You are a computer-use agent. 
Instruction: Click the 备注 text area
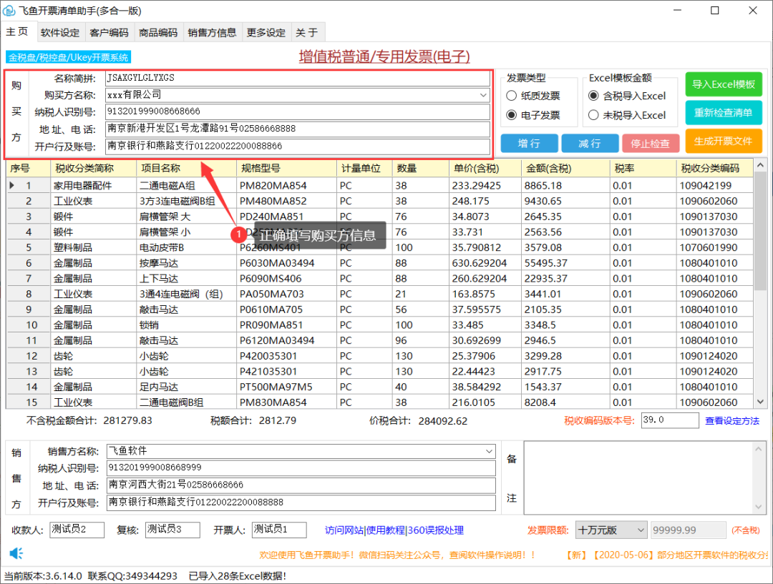638,477
